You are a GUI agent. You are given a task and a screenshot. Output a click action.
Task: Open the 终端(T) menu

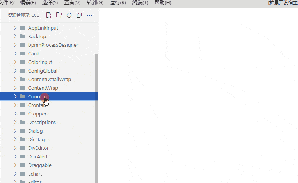click(x=140, y=3)
